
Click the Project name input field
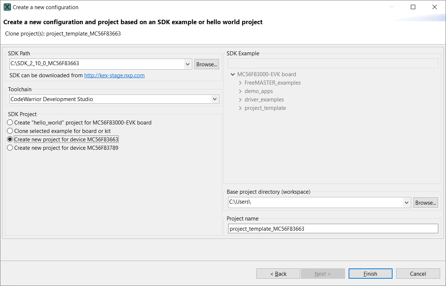(x=332, y=229)
